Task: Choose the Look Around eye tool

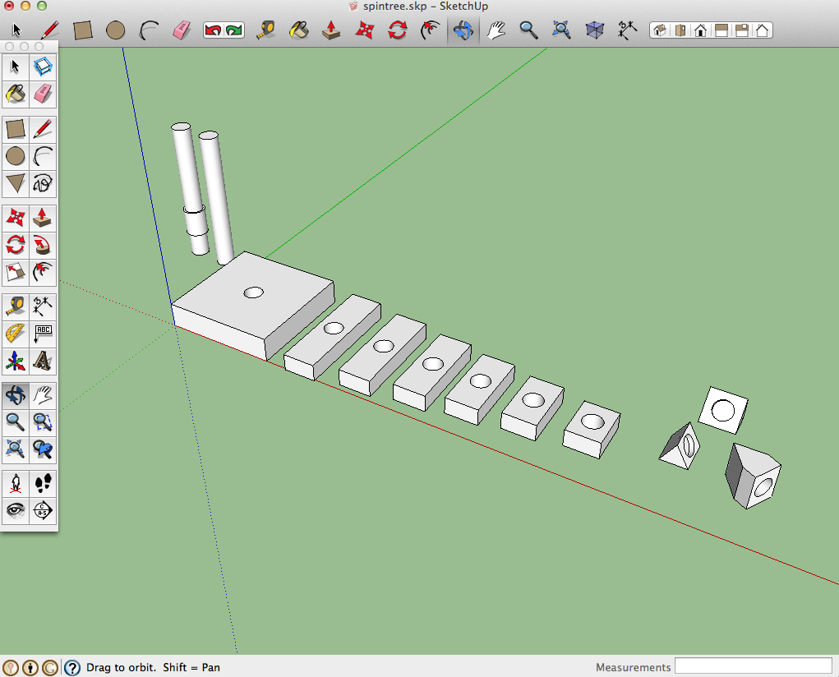Action: pos(15,510)
